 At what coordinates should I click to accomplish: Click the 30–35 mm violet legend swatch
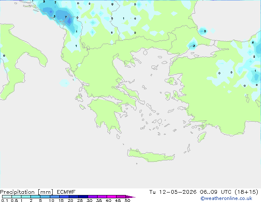92,197
